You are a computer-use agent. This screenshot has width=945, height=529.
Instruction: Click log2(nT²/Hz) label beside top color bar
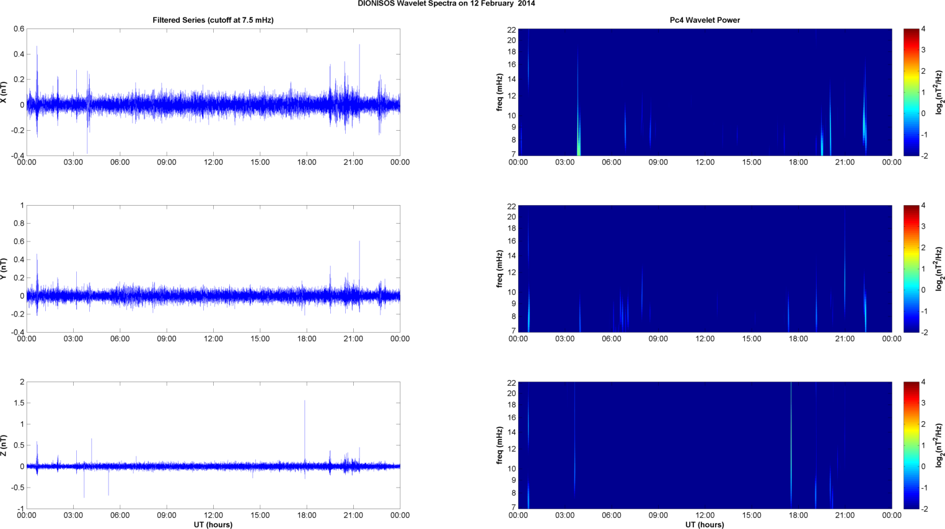(939, 92)
